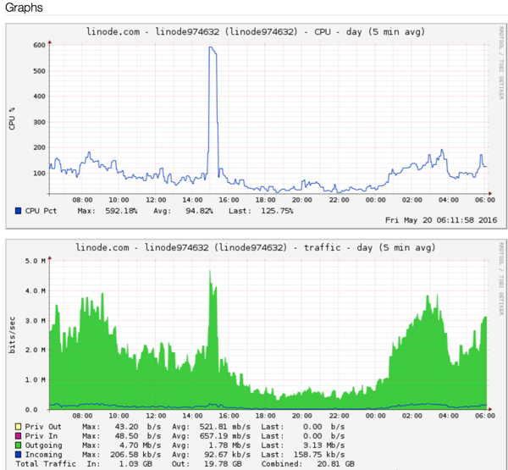Click the Incoming Avg value 92.67 kb/s
This screenshot has height=470, width=508.
pos(227,455)
